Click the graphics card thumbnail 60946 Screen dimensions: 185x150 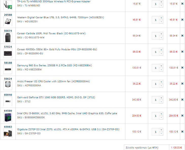[x=8, y=101]
